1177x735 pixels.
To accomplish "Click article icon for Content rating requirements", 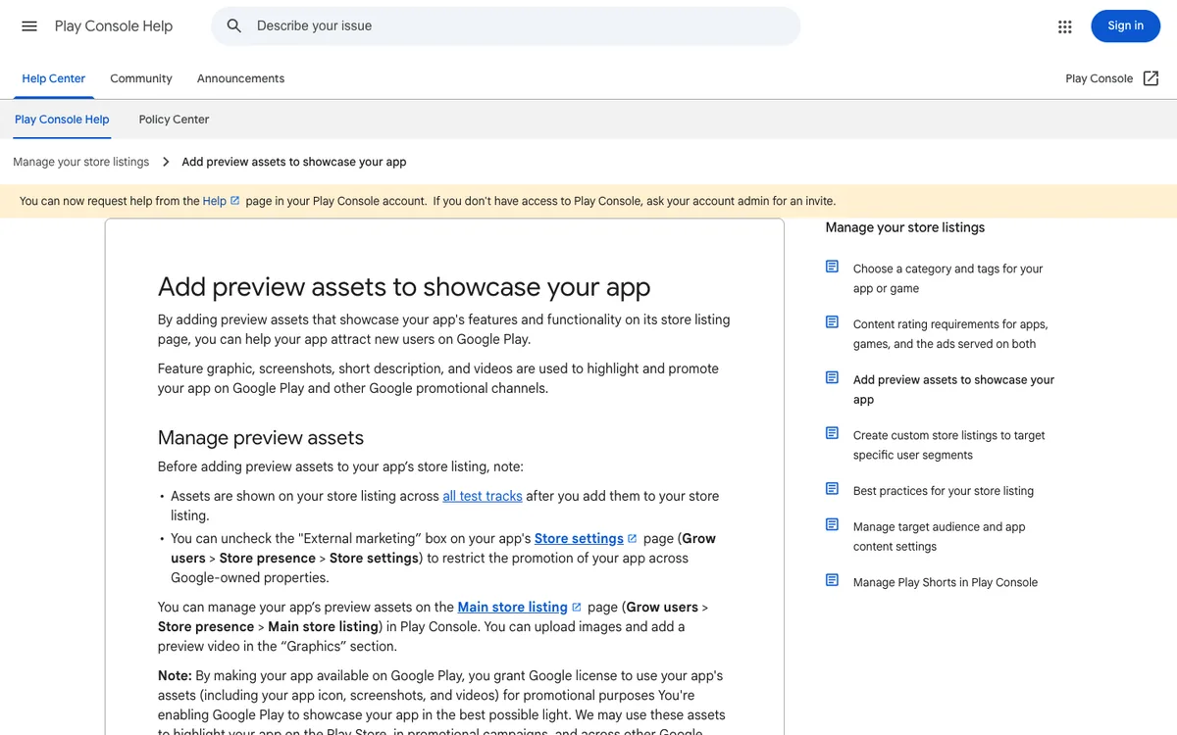I will click(x=832, y=322).
